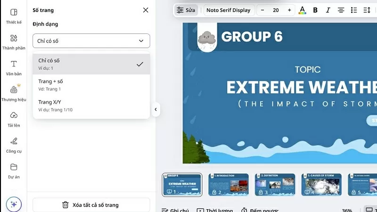The width and height of the screenshot is (377, 212).
Task: Toggle bold text formatting
Action: pyautogui.click(x=315, y=10)
